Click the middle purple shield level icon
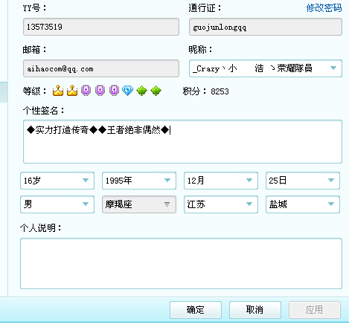 pos(100,91)
